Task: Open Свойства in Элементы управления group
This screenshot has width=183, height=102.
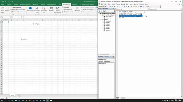Action: pyautogui.click(x=65, y=7)
